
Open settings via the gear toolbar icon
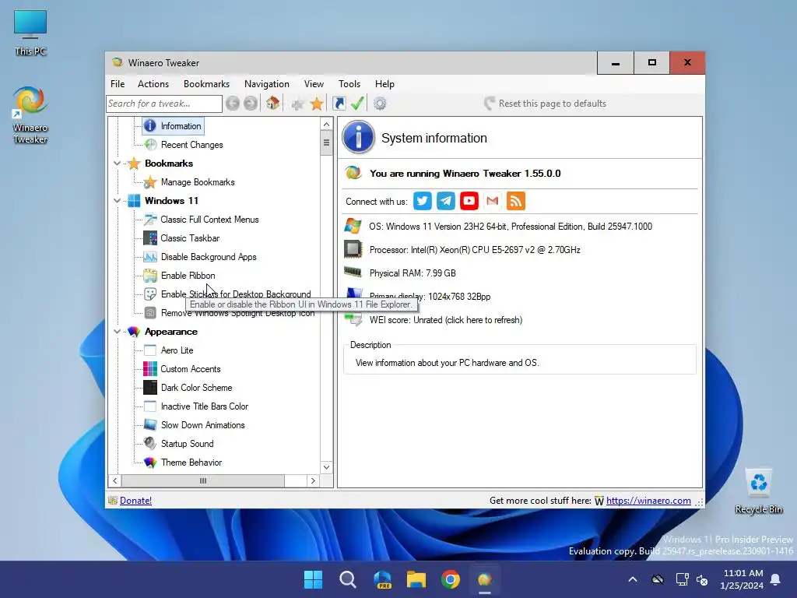pyautogui.click(x=380, y=104)
